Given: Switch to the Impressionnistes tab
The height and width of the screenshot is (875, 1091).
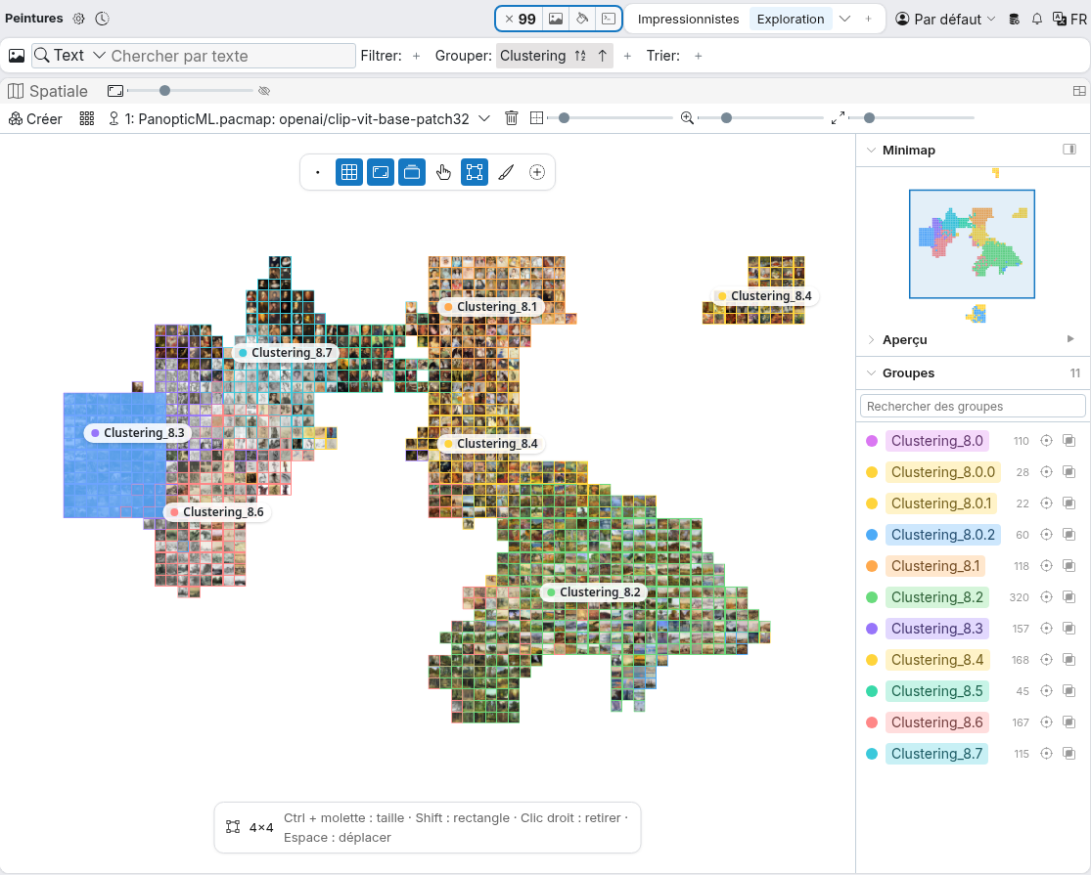Looking at the screenshot, I should pos(688,19).
